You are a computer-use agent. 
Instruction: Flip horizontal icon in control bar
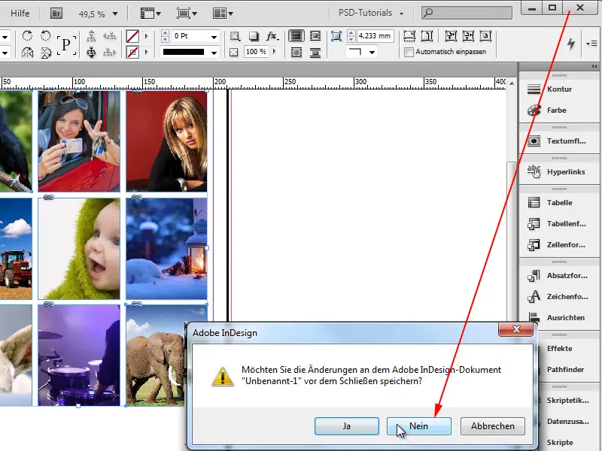click(27, 52)
